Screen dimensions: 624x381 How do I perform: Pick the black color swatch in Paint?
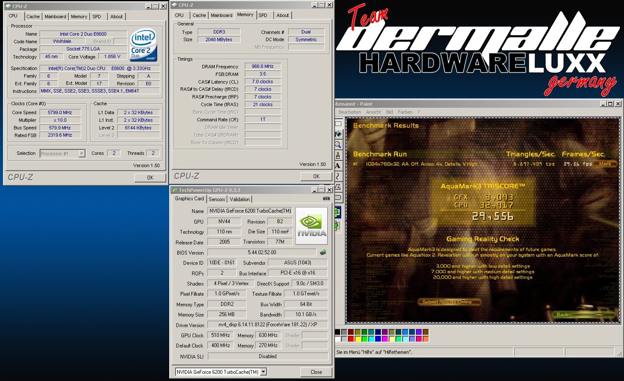[338, 332]
